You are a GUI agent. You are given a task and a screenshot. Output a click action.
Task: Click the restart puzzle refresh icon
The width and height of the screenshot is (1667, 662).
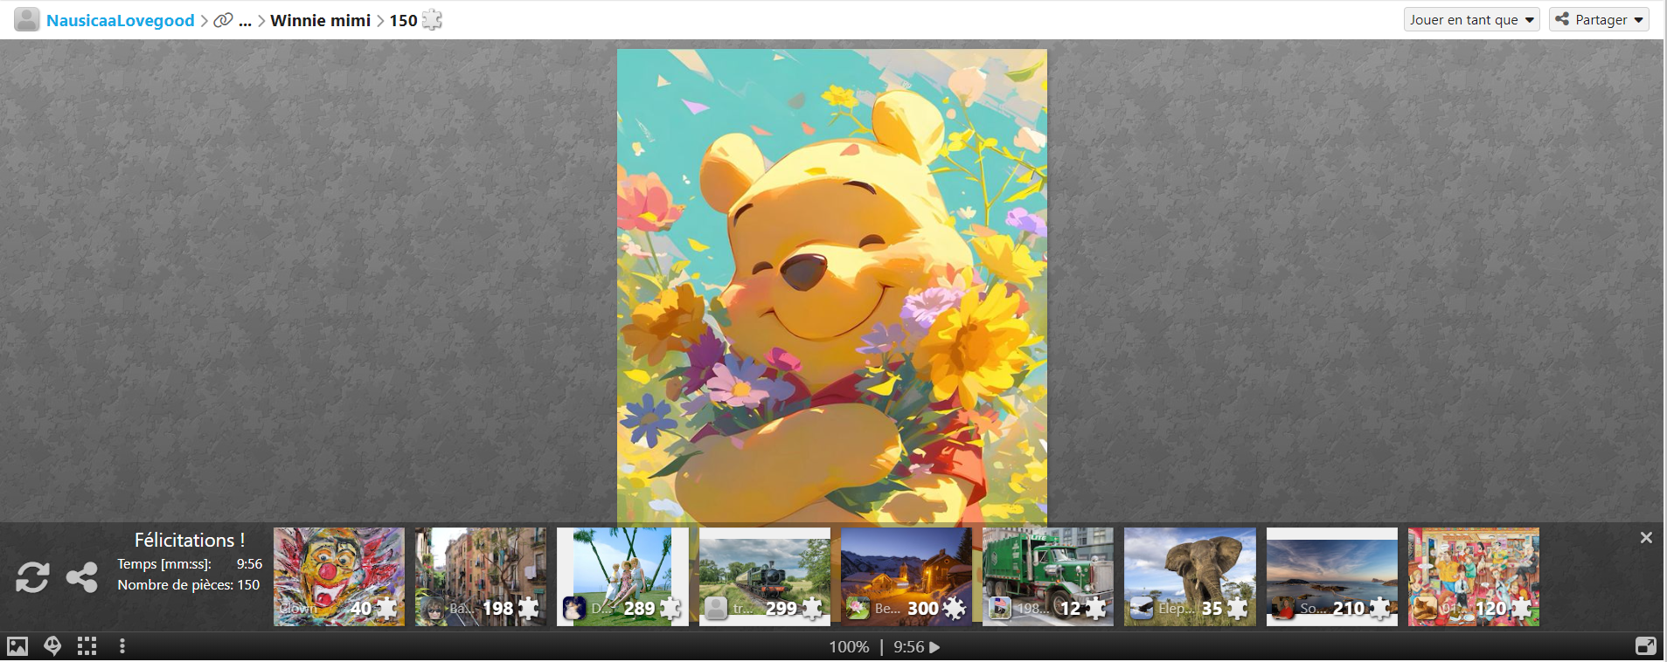[x=32, y=577]
